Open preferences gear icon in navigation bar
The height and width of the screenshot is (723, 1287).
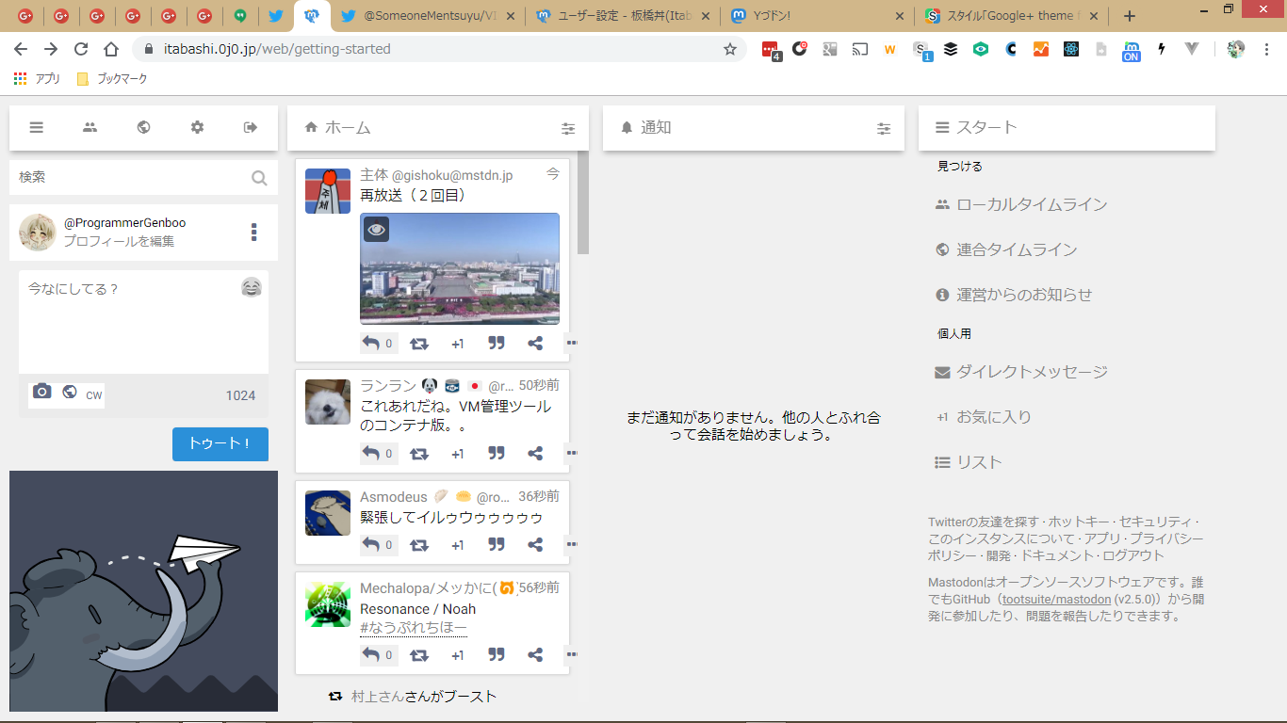[197, 128]
